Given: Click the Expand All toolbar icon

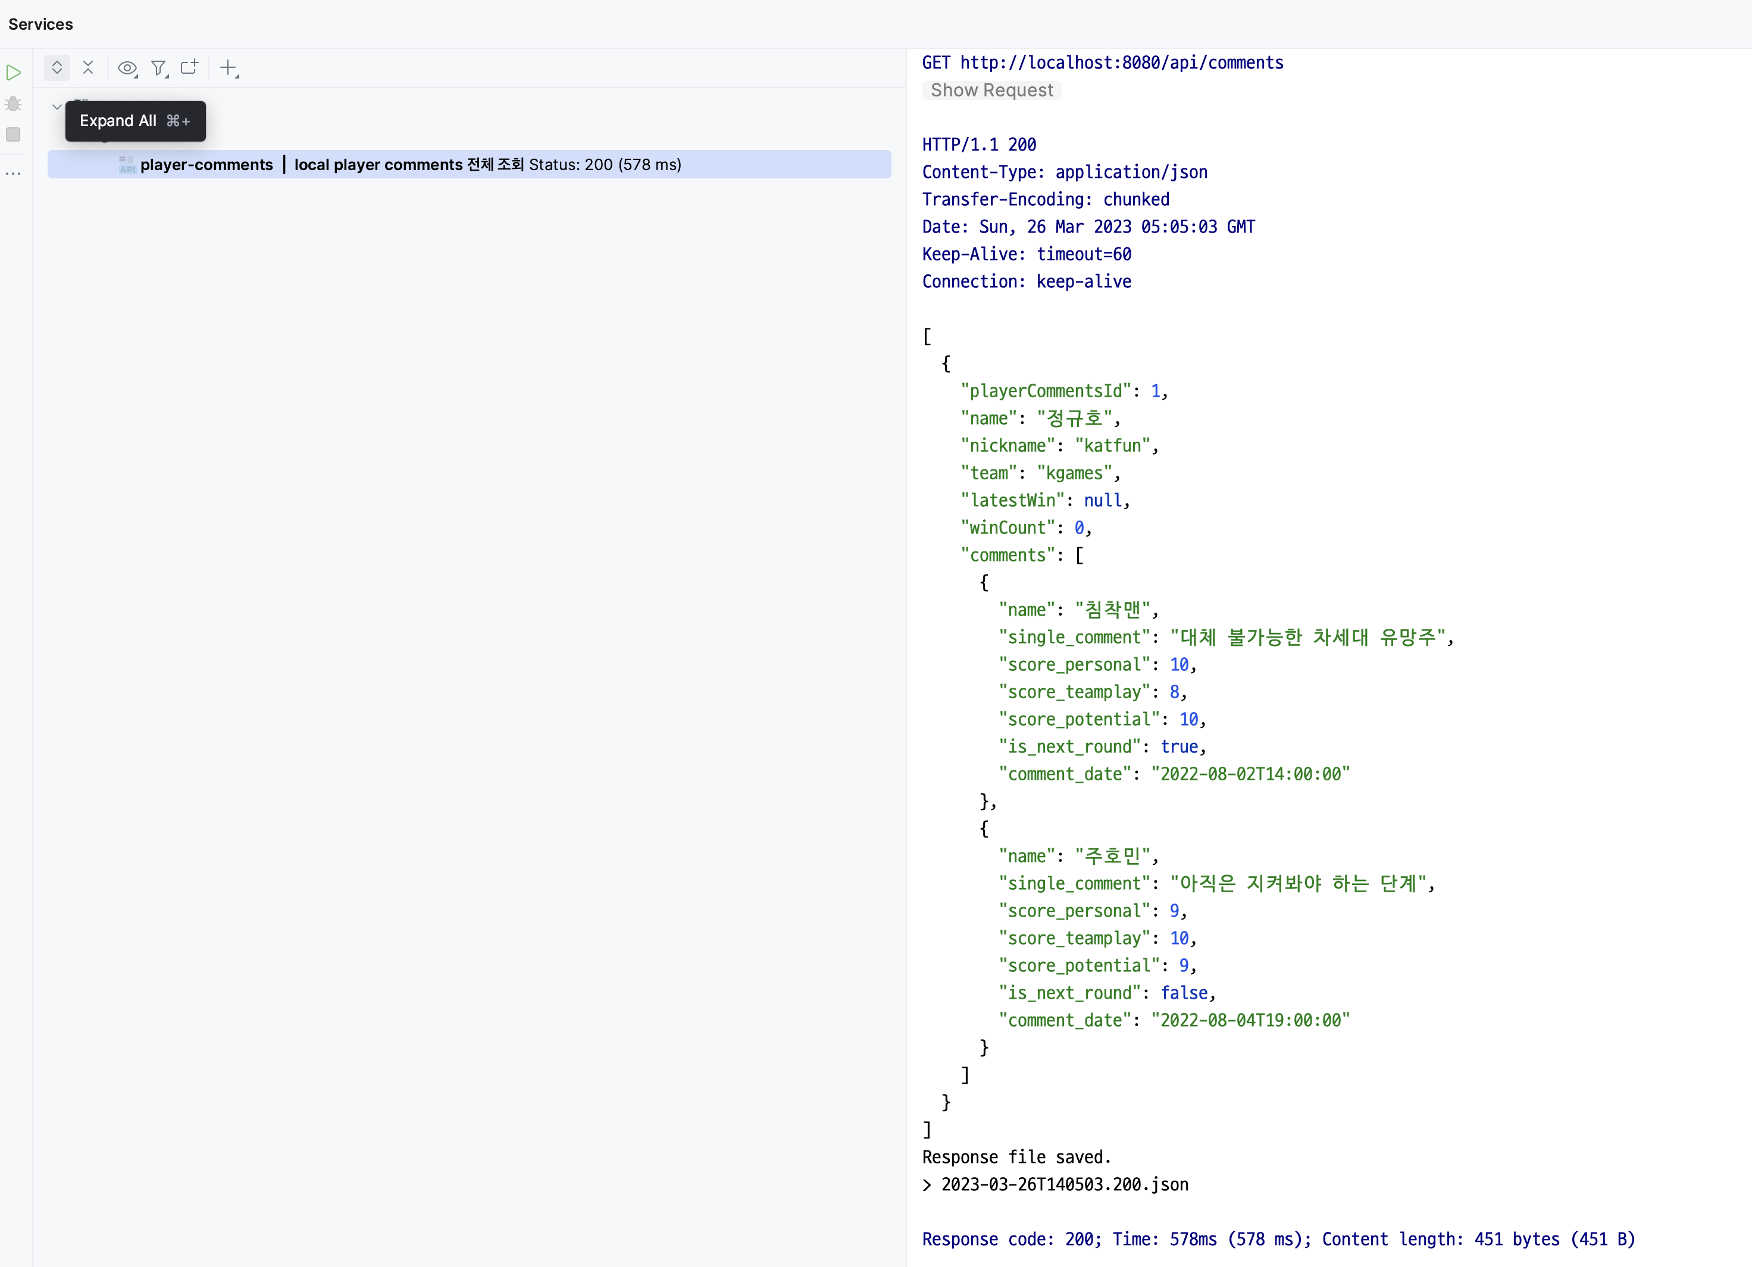Looking at the screenshot, I should point(57,68).
